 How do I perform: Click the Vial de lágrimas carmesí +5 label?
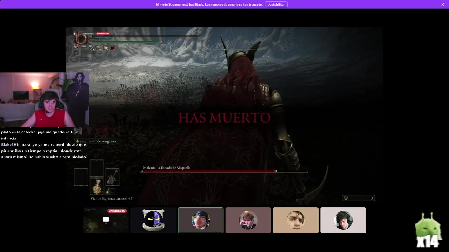coord(111,198)
